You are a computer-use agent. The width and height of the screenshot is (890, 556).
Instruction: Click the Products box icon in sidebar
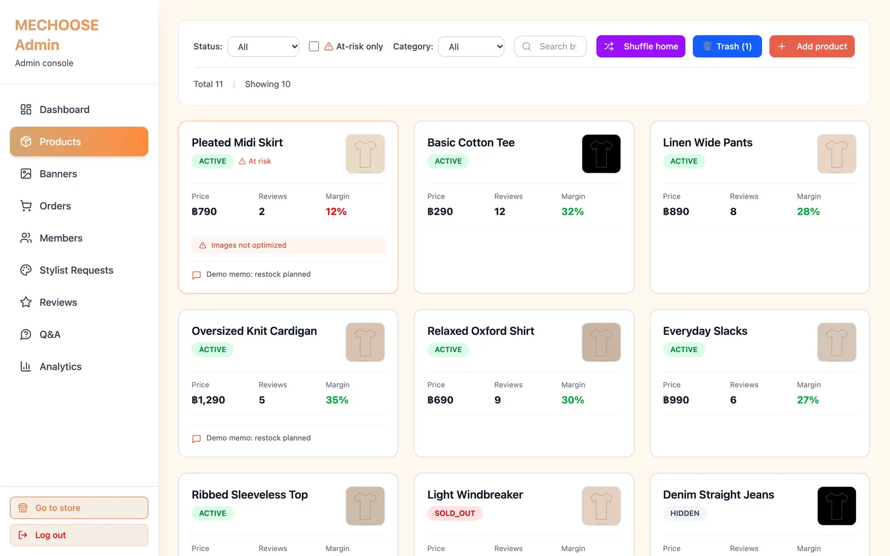click(26, 142)
